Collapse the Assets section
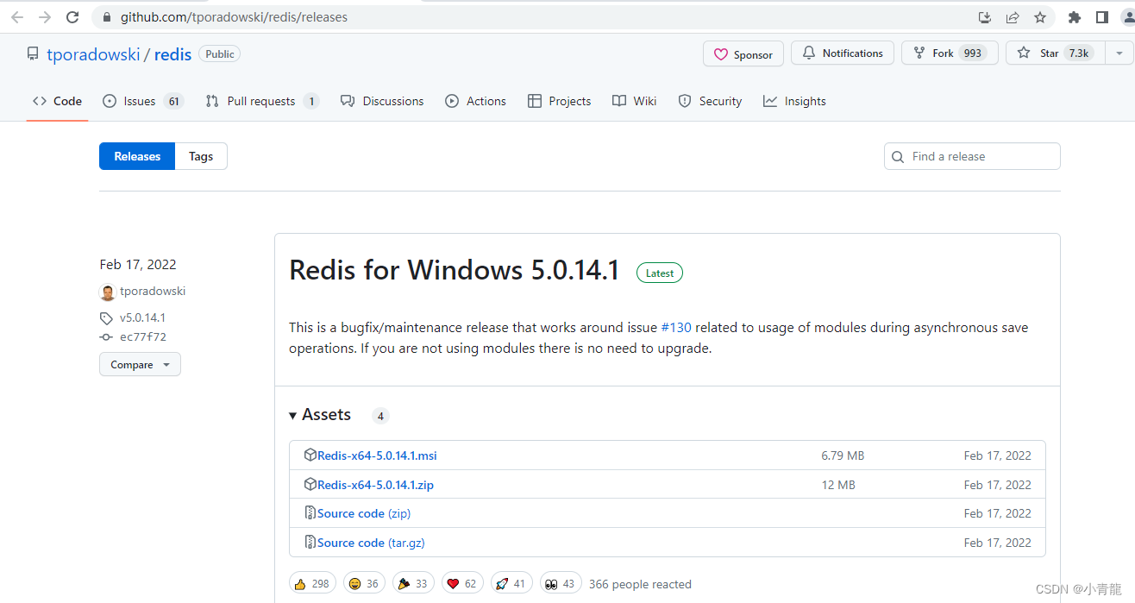 320,415
